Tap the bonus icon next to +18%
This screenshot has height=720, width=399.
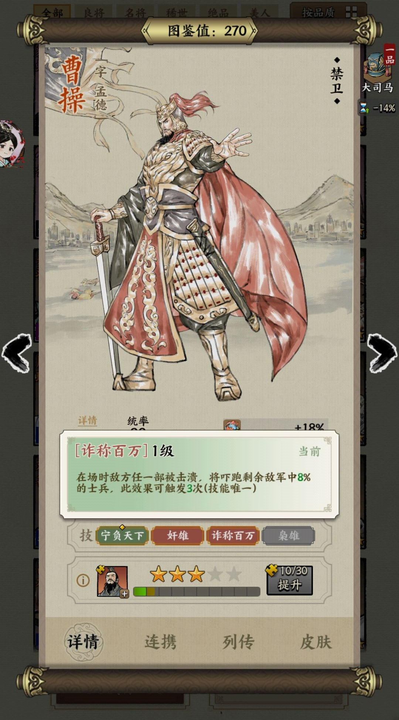(x=232, y=425)
